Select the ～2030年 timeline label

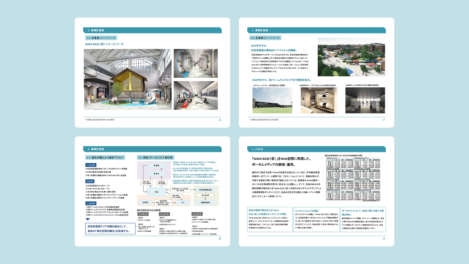tap(91, 203)
